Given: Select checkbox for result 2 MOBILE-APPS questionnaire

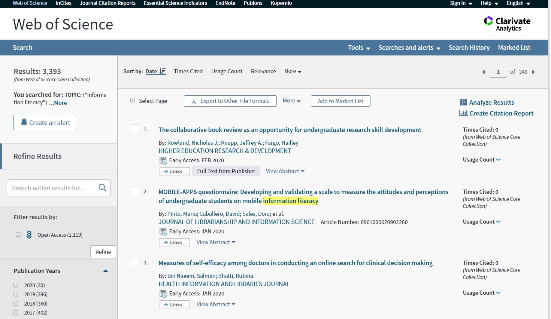Looking at the screenshot, I should point(135,191).
